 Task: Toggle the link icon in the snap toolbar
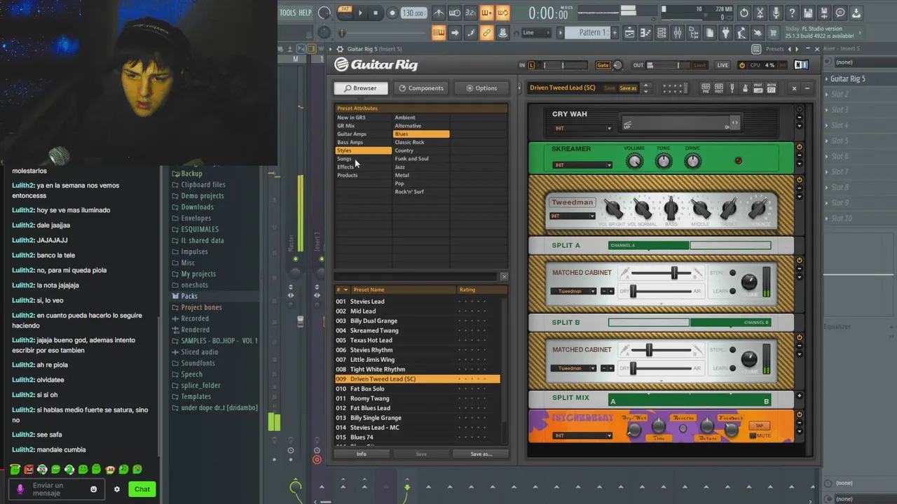click(486, 33)
